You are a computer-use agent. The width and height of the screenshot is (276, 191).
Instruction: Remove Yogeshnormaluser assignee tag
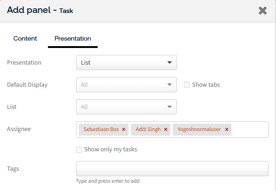227,130
